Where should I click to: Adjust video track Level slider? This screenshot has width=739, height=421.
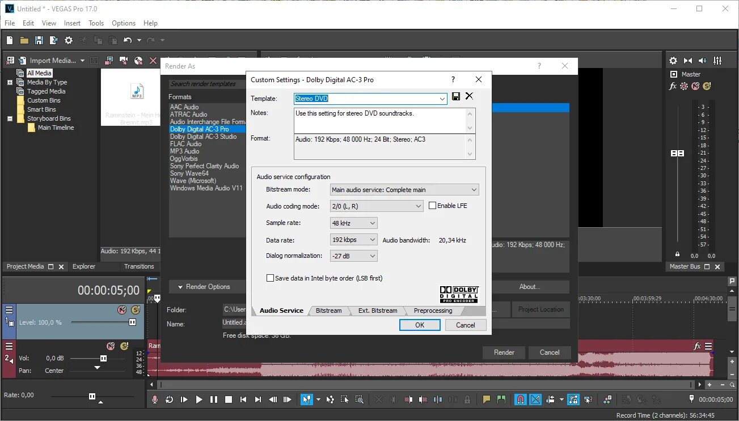coord(132,322)
